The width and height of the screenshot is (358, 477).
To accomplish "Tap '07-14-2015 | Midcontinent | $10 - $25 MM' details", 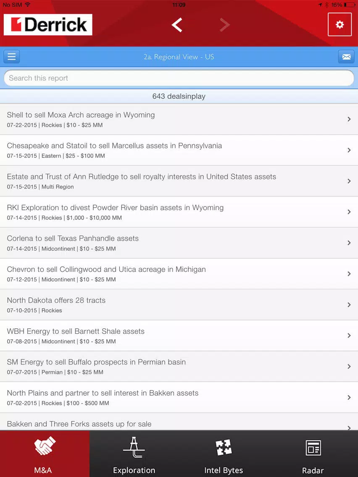I will tap(61, 249).
